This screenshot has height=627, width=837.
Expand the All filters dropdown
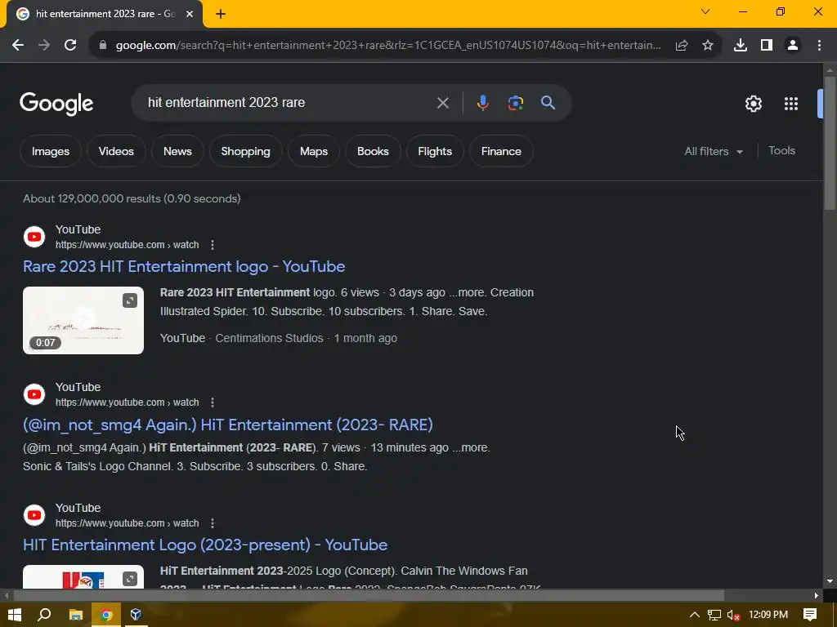click(714, 151)
